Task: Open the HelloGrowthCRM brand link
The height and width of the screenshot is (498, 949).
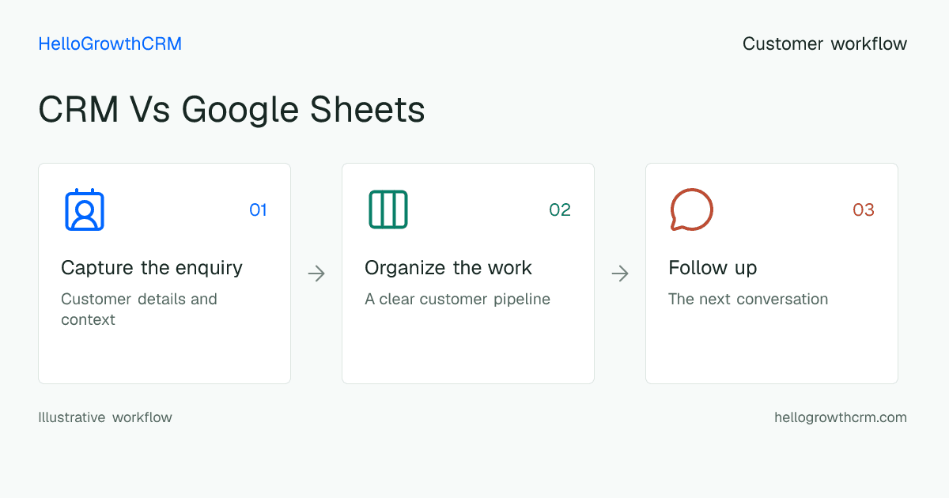Action: coord(110,43)
